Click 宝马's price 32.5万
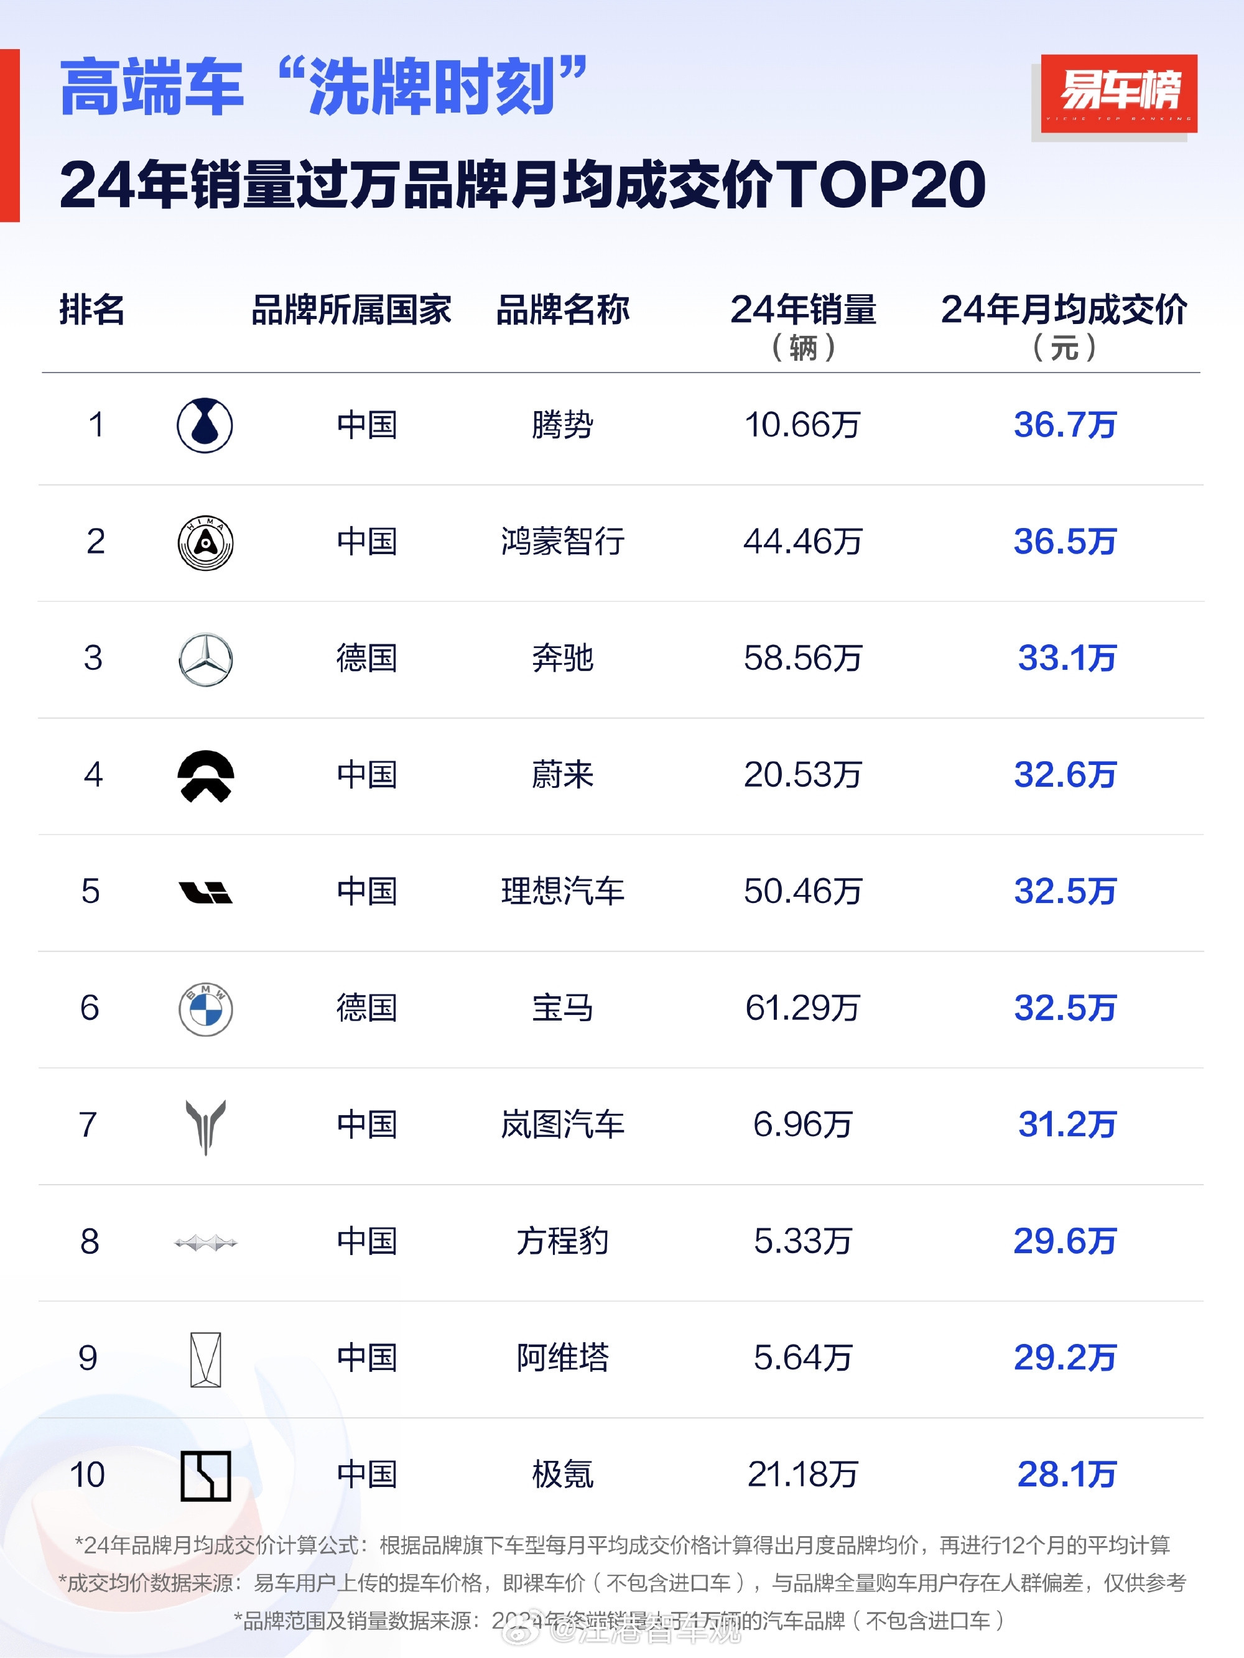The height and width of the screenshot is (1658, 1244). 1065,1007
